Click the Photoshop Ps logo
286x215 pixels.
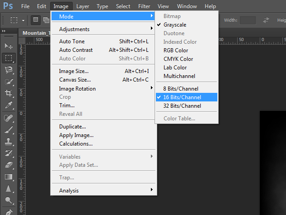(8, 6)
